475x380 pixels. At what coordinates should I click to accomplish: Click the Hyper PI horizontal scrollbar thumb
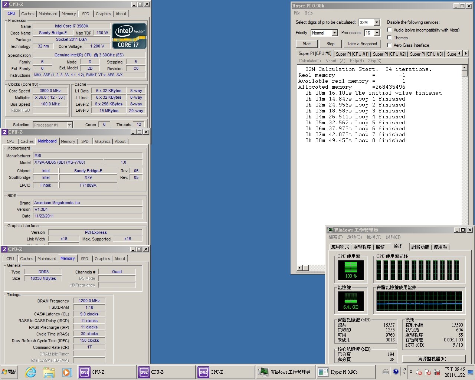[x=306, y=268]
